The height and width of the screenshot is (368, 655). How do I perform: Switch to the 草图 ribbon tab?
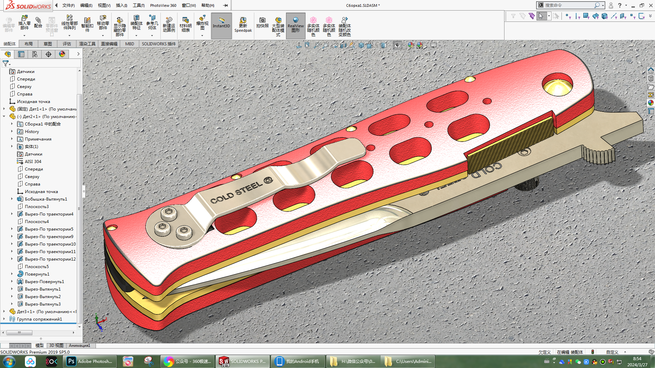(x=47, y=44)
